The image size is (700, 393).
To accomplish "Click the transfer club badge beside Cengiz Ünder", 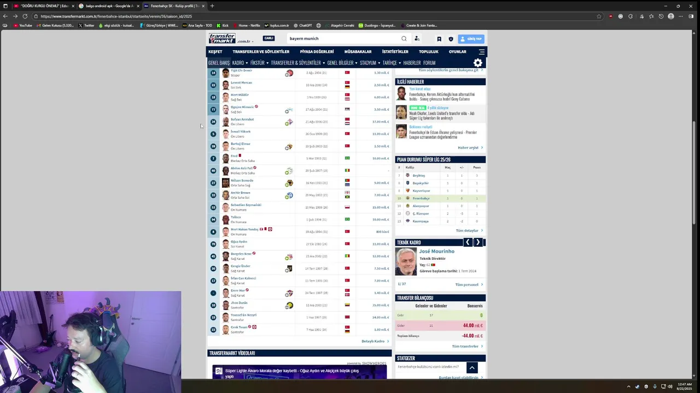I will click(289, 269).
